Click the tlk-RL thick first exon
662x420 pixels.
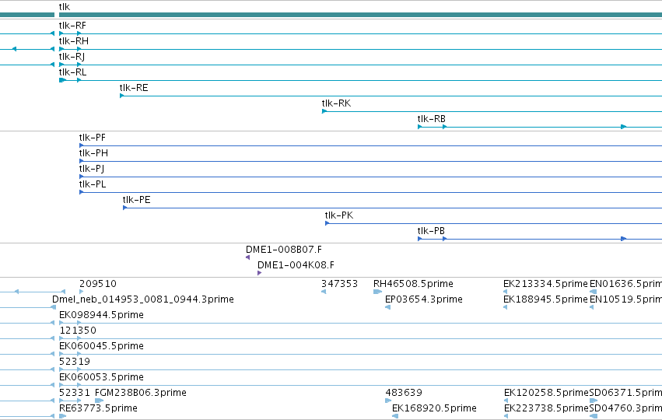(x=63, y=80)
